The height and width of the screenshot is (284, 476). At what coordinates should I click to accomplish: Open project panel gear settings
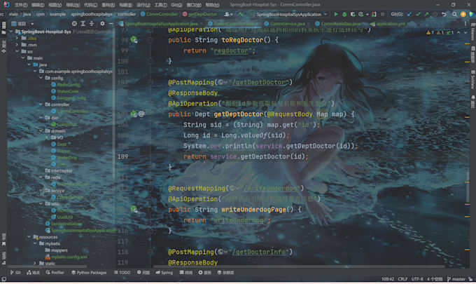click(x=102, y=23)
